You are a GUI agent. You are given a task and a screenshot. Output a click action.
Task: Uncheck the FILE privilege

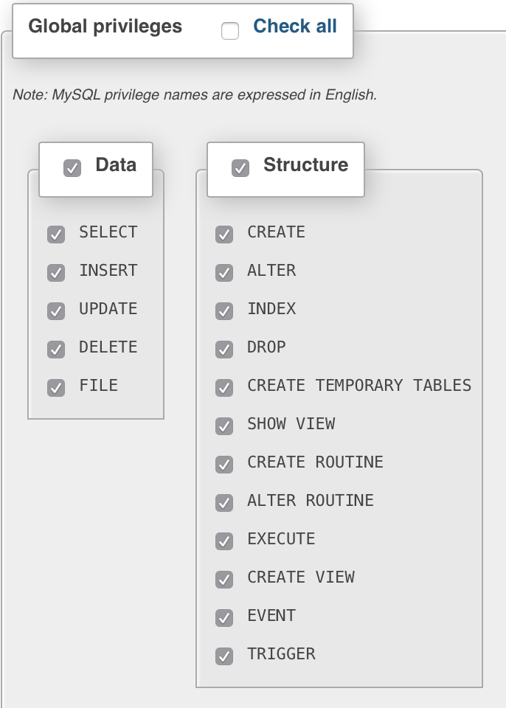point(56,388)
